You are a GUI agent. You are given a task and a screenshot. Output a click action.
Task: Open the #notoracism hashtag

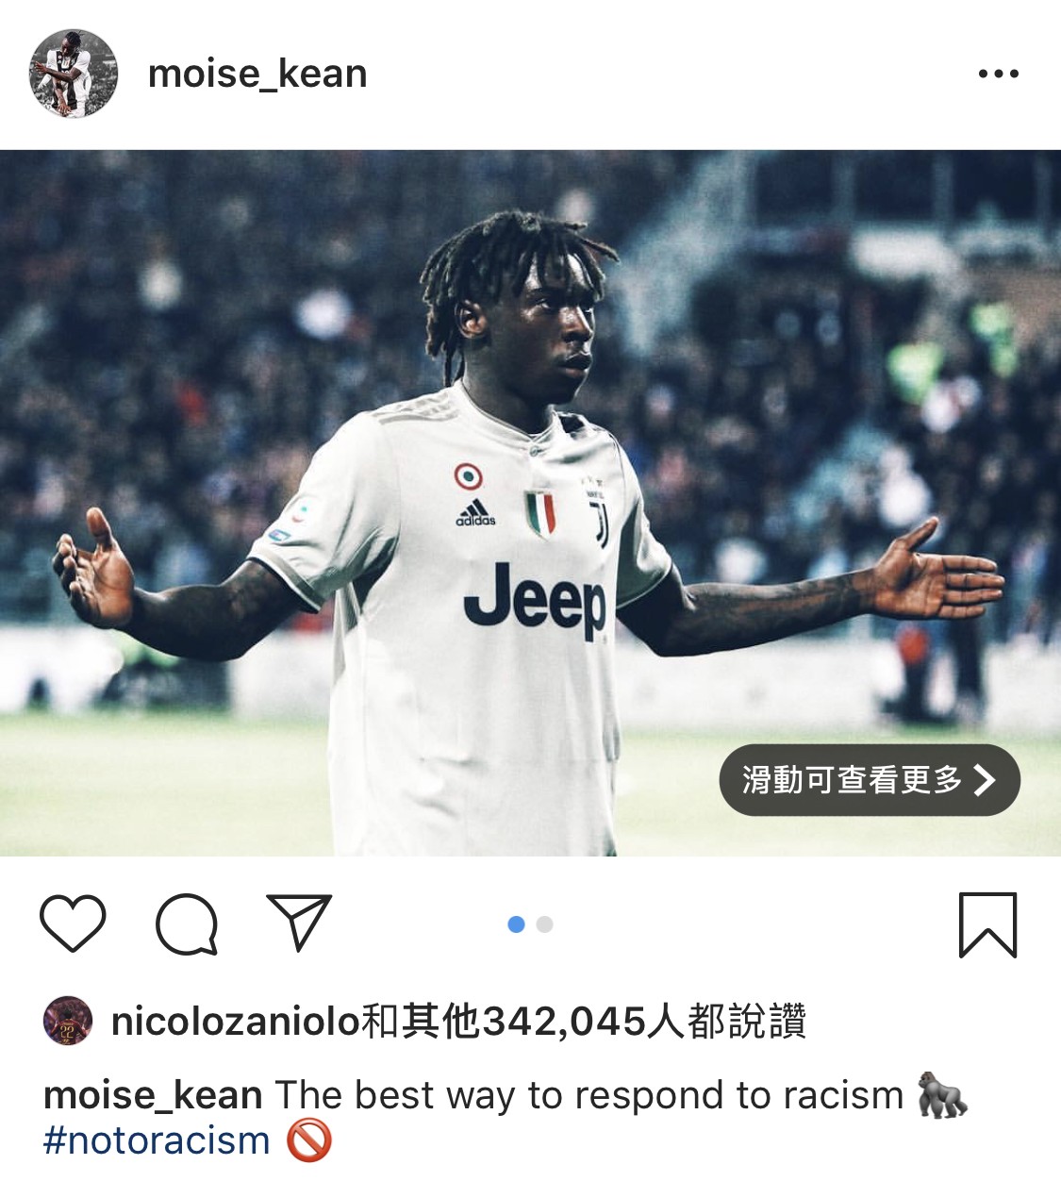pyautogui.click(x=157, y=1141)
